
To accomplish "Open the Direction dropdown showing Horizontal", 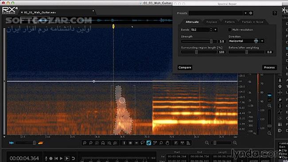I will (262, 41).
